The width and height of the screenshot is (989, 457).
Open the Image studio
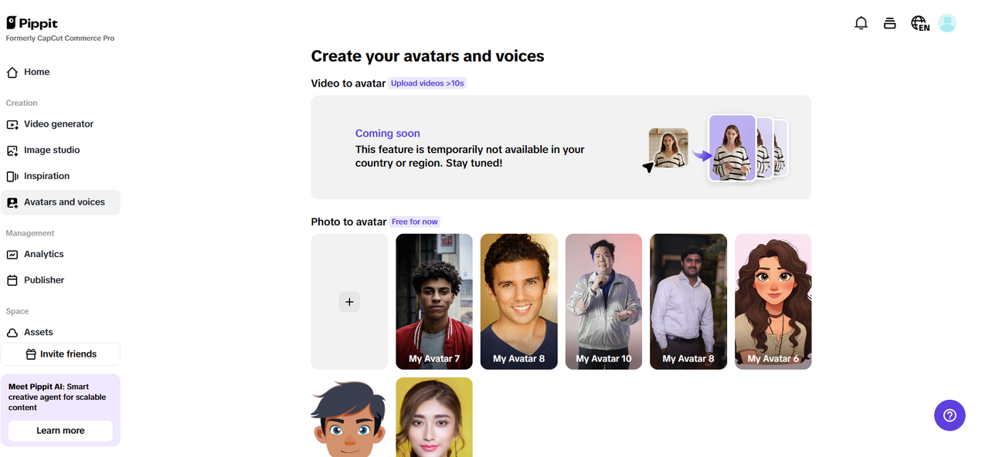[x=51, y=150]
